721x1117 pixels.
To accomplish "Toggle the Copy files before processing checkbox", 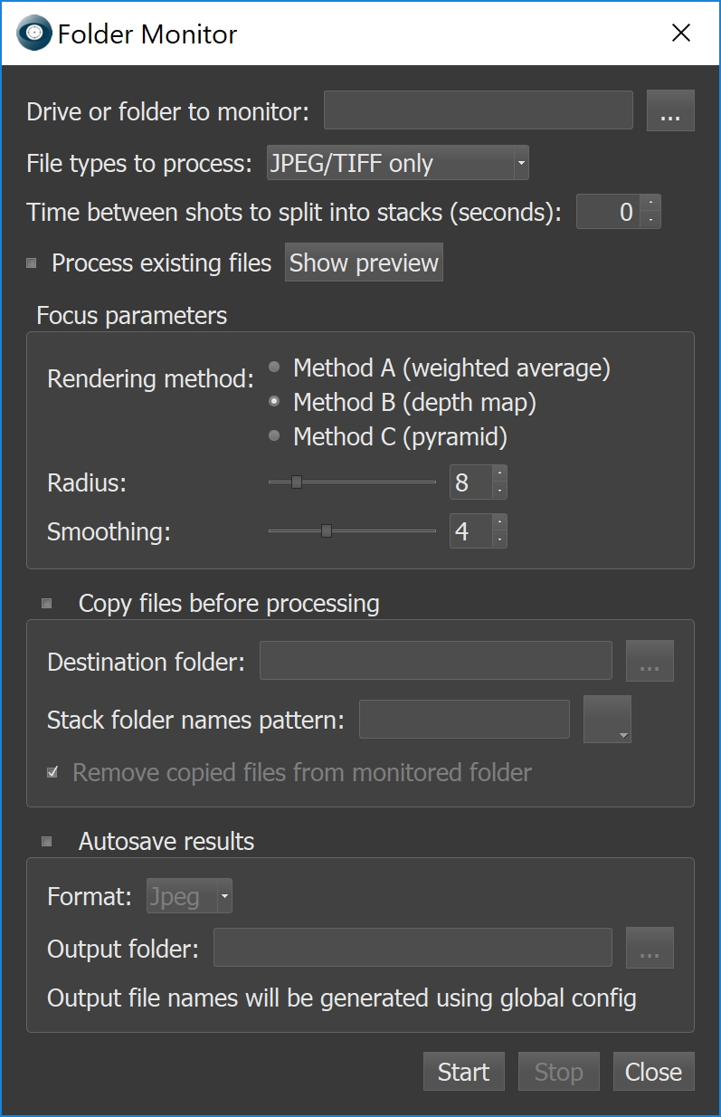I will [x=47, y=604].
